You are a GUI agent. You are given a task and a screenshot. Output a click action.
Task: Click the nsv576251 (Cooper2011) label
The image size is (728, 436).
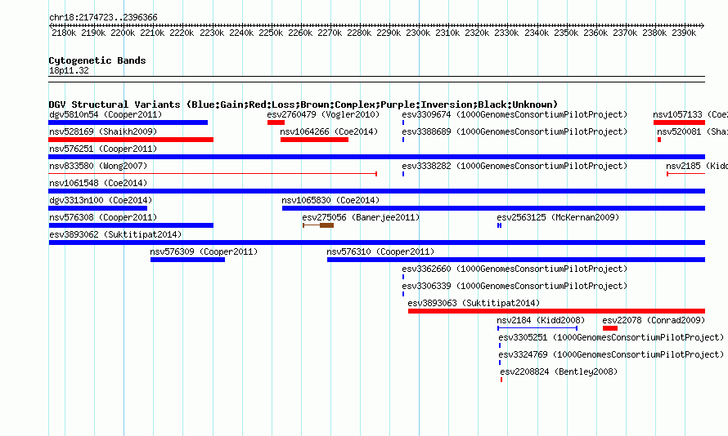coord(103,149)
